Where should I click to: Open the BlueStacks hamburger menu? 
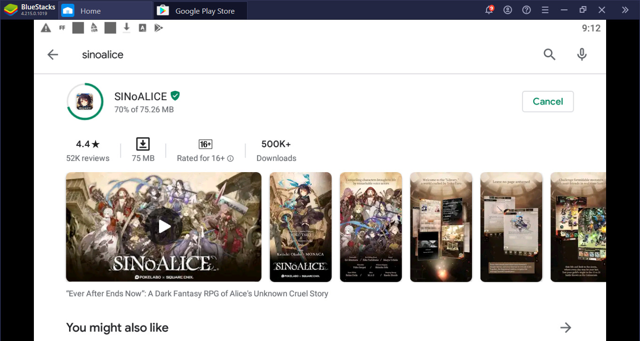pos(545,10)
